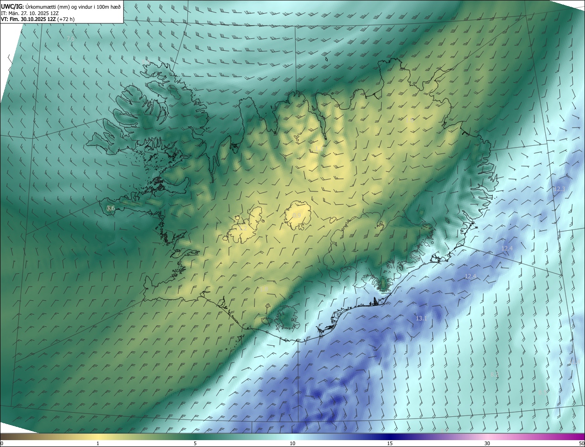585x447 pixels.
Task: Click the 8.2 value label over the ocean
Action: pos(495,375)
